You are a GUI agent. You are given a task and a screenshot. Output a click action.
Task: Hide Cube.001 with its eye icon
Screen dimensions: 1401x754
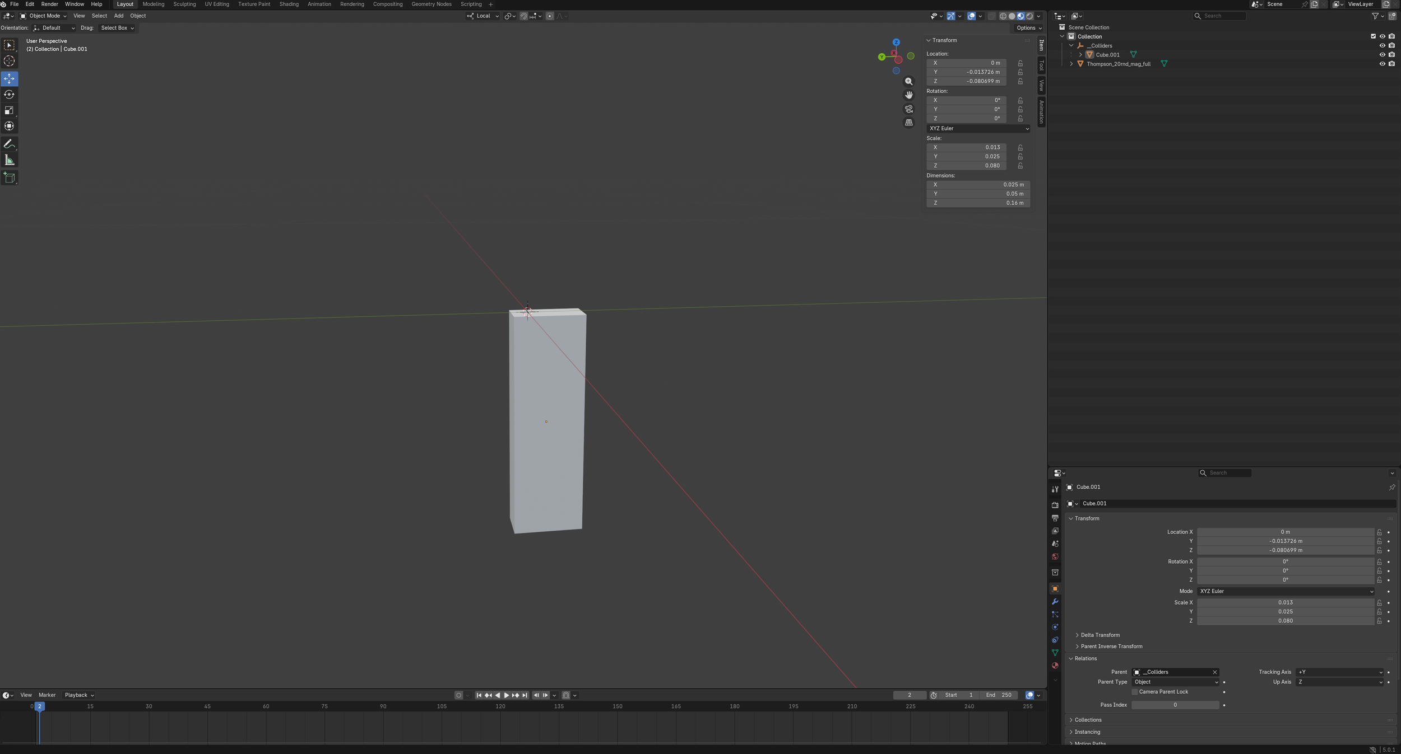1382,55
